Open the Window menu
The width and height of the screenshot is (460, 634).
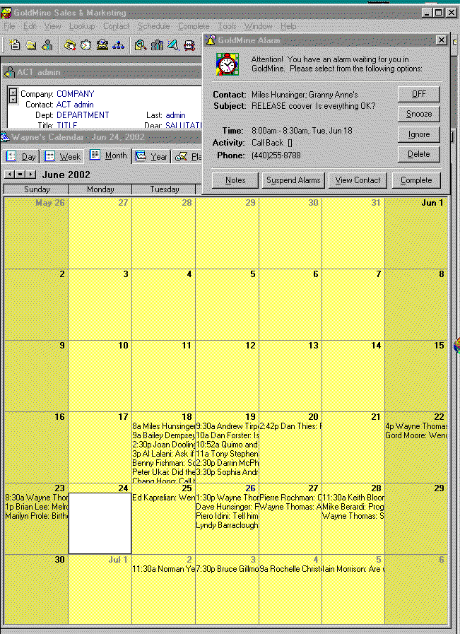pyautogui.click(x=258, y=26)
